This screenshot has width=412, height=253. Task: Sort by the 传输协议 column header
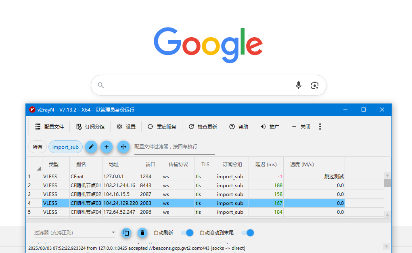click(178, 164)
